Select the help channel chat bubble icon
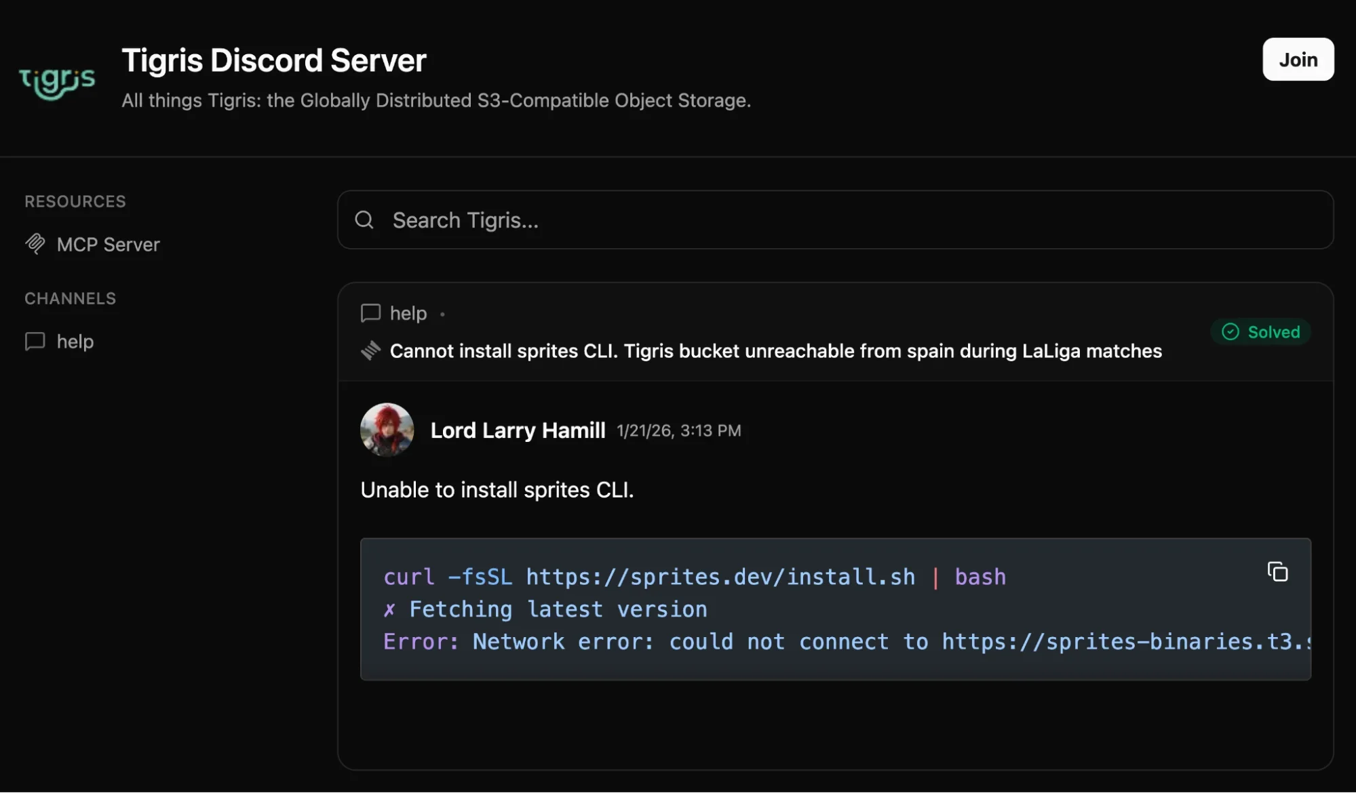The image size is (1356, 793). click(x=35, y=341)
